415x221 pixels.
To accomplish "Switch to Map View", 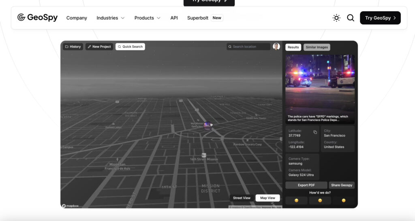I will click(x=267, y=198).
